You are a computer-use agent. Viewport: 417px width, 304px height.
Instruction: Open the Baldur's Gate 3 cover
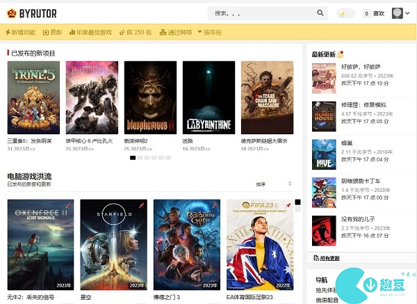point(187,245)
